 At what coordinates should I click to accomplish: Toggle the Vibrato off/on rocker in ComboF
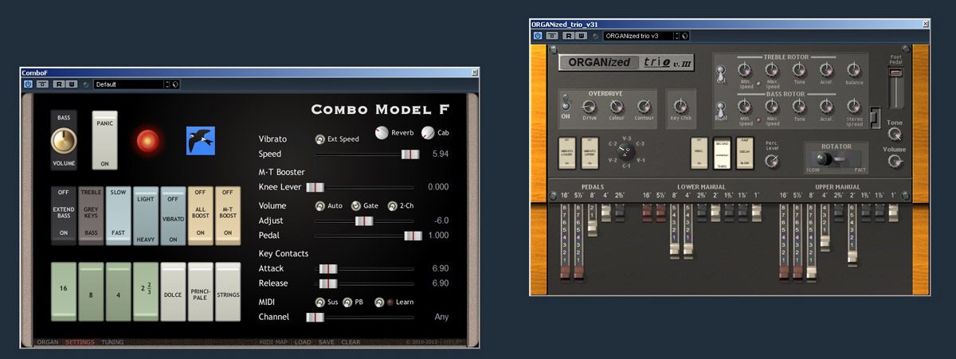point(173,216)
